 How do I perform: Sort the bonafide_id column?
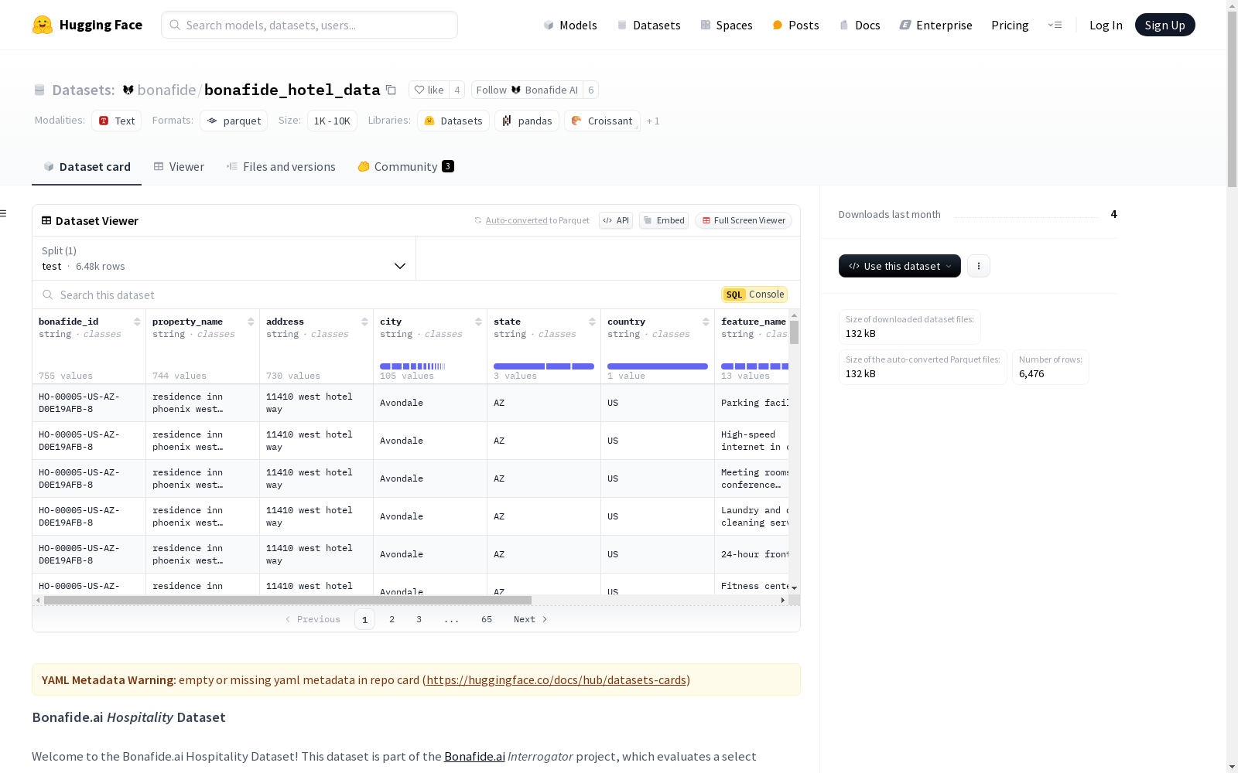137,322
